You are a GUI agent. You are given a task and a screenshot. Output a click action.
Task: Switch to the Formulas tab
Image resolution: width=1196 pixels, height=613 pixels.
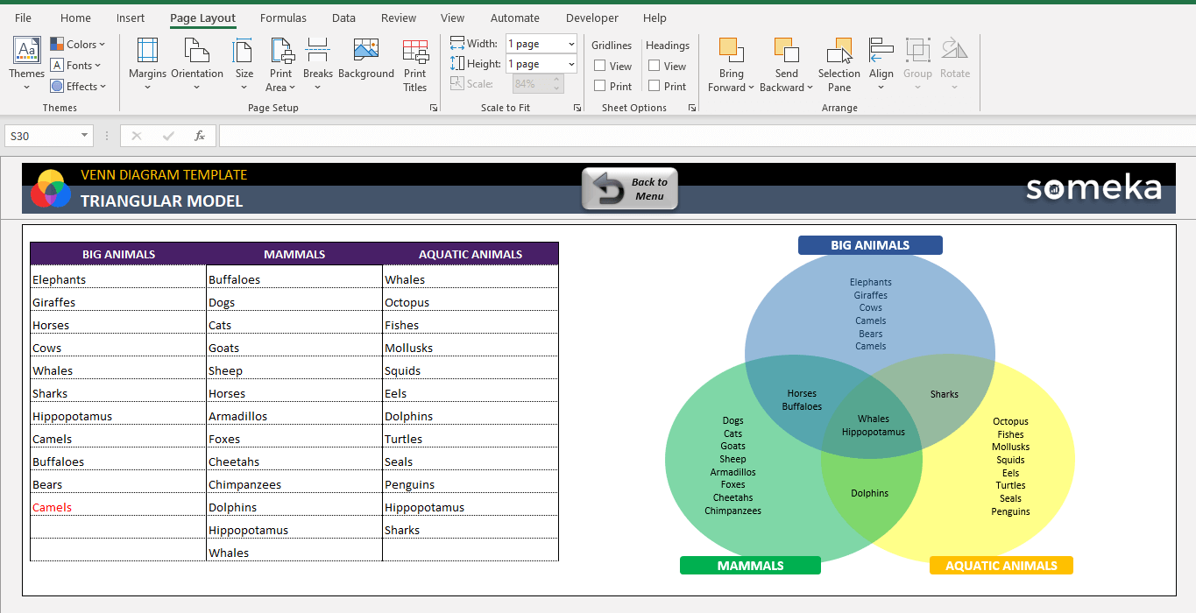tap(283, 18)
